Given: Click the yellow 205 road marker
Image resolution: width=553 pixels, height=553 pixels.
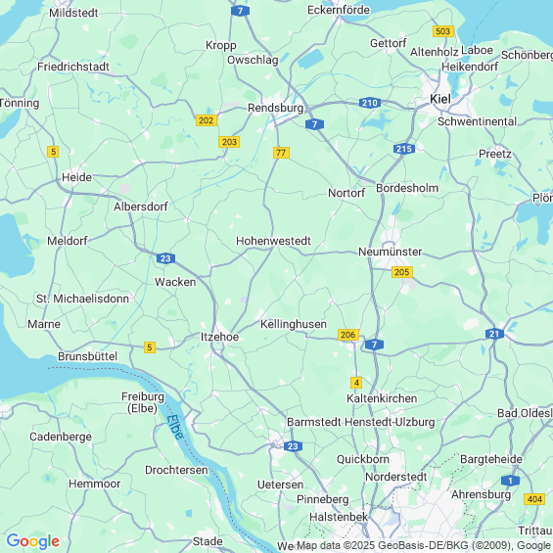Looking at the screenshot, I should (x=402, y=272).
